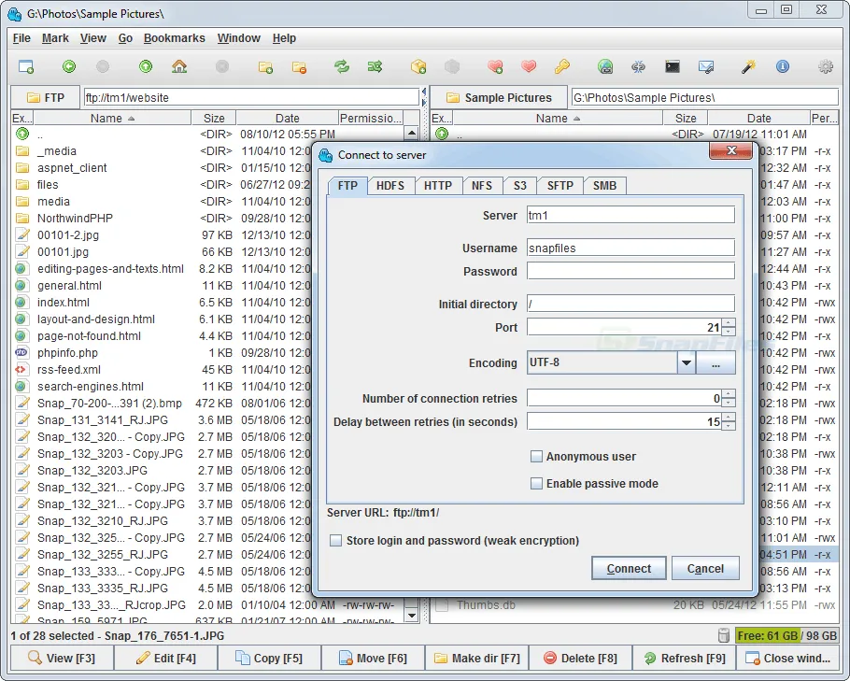Open a new window via toolbar icon
The width and height of the screenshot is (850, 681).
26,66
